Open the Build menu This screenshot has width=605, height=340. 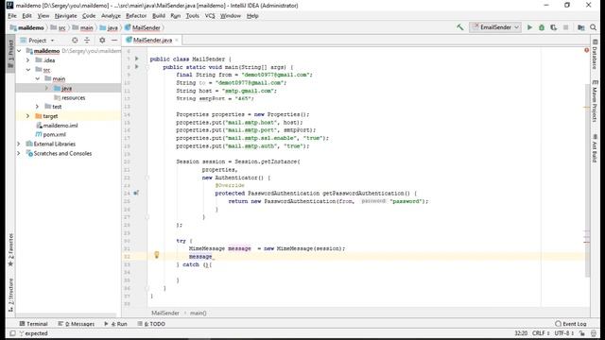point(159,16)
